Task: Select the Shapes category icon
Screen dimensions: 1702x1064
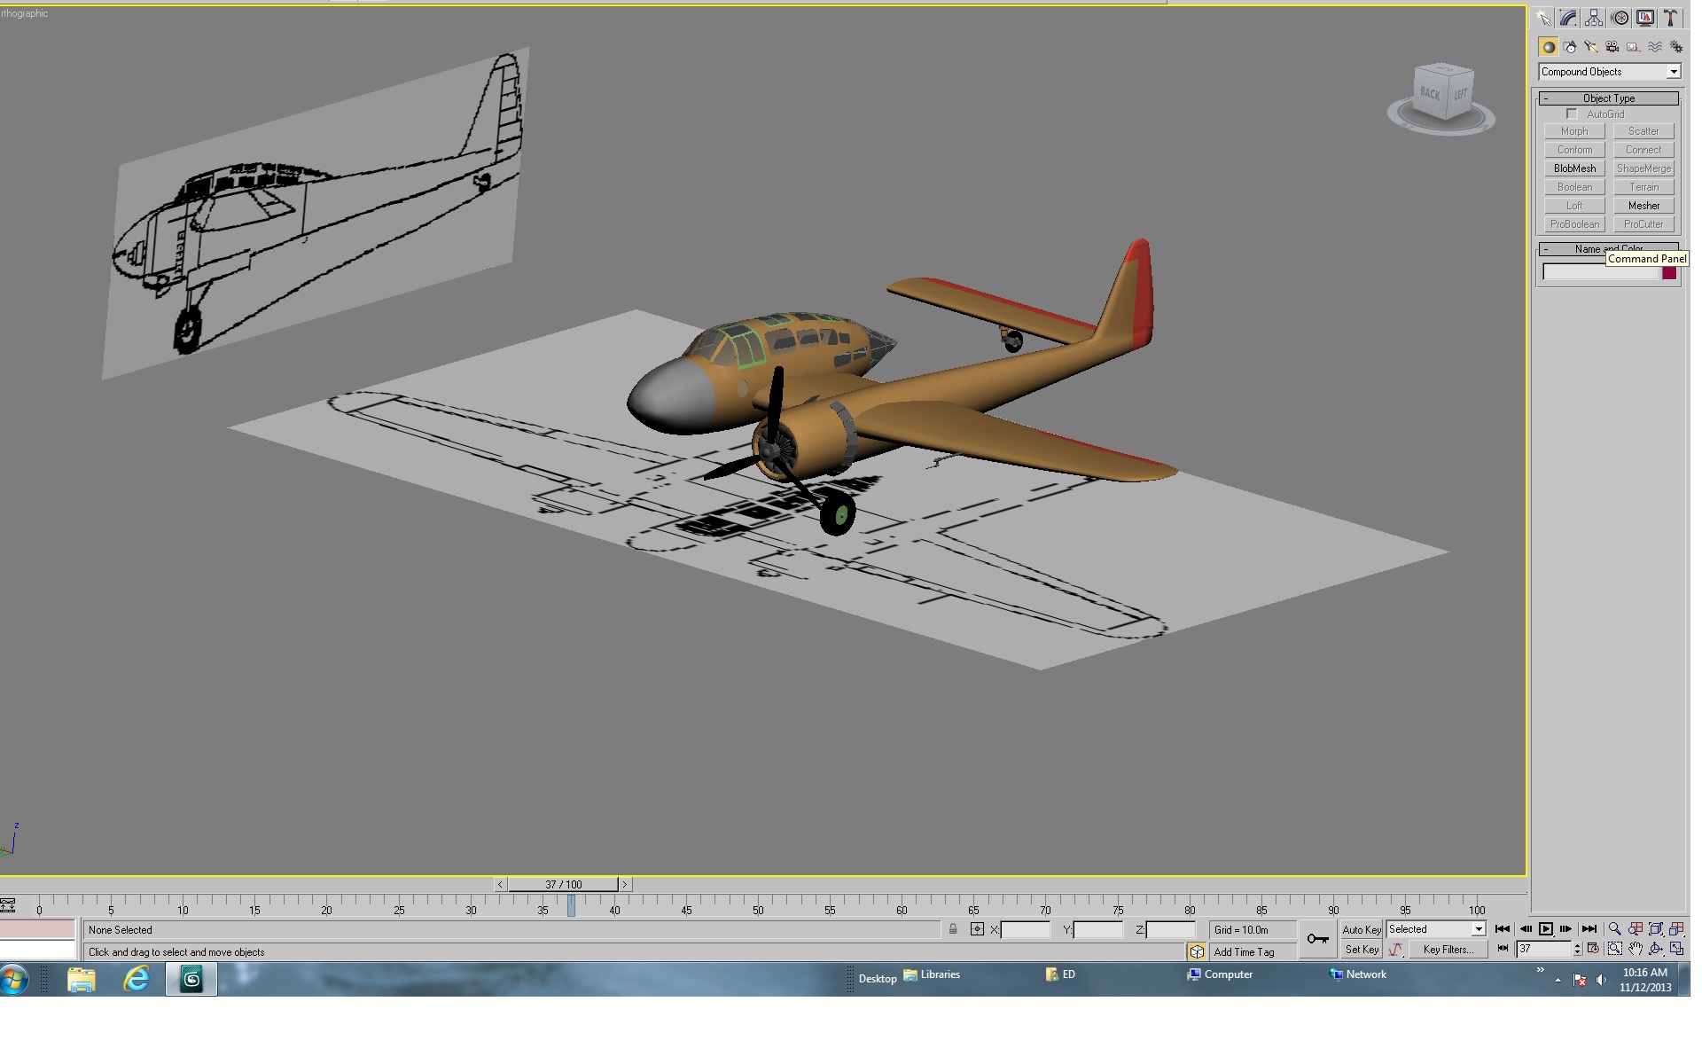Action: point(1570,47)
